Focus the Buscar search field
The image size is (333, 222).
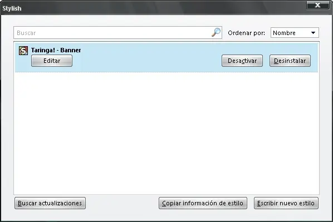click(x=117, y=33)
